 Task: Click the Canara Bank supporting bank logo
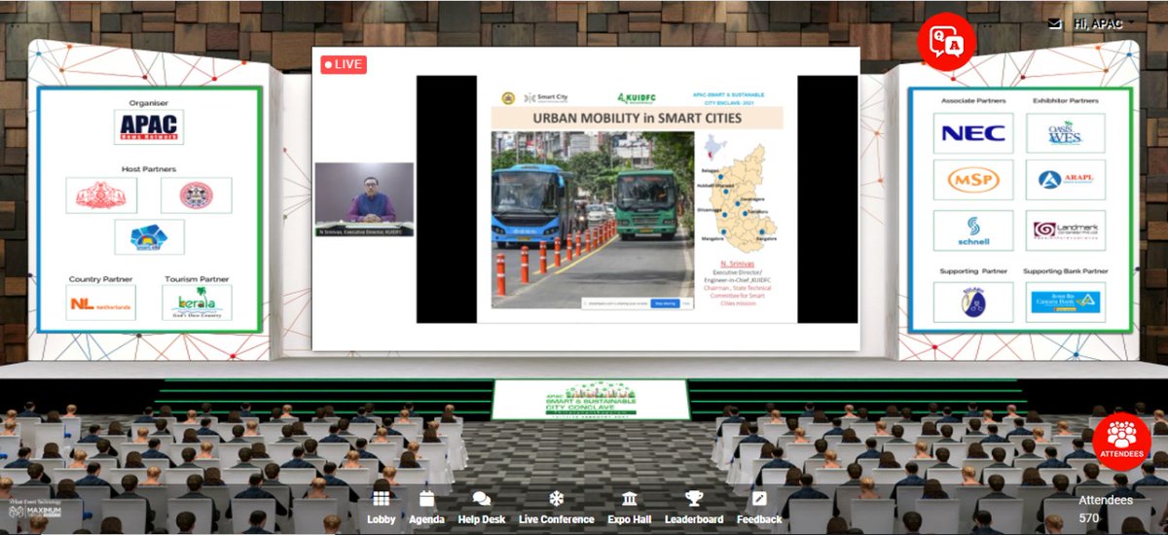[x=1065, y=303]
